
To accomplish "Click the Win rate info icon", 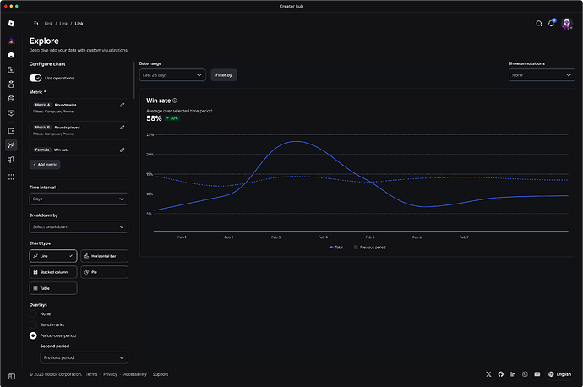I will click(x=175, y=101).
